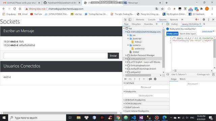Expand the css folder

tap(128, 35)
